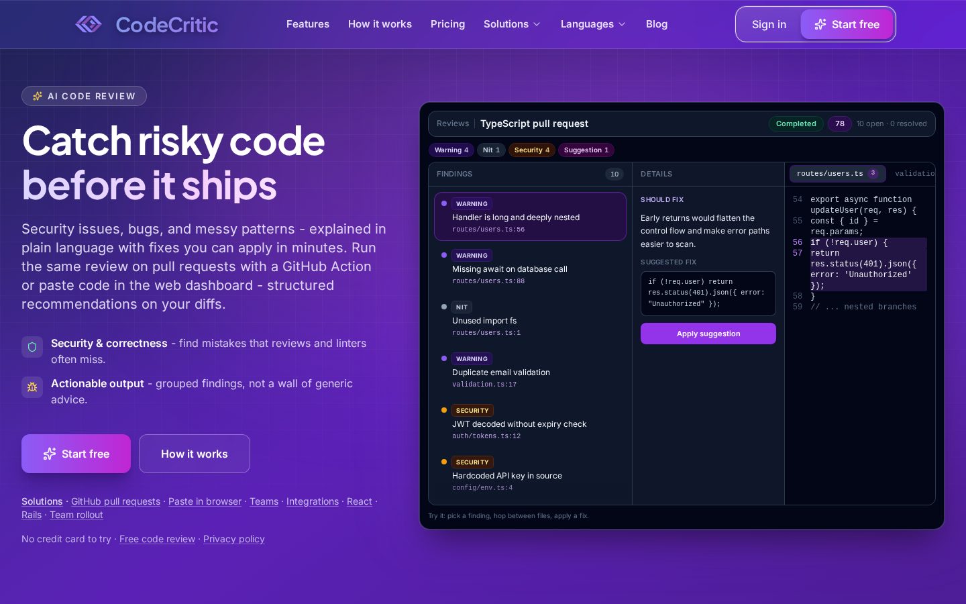Select finding Unused import fs
This screenshot has height=604, width=966.
click(x=530, y=319)
